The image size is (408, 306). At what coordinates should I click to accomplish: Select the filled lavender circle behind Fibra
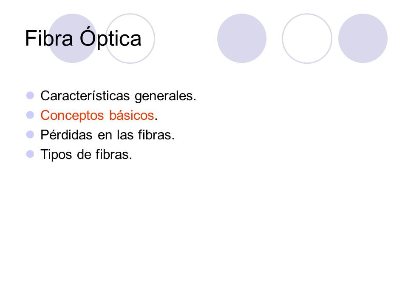click(73, 38)
